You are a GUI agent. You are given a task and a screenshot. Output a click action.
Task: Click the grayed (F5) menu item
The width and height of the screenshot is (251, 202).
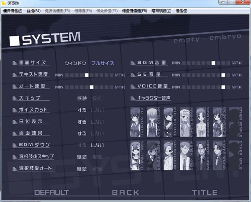click(57, 11)
